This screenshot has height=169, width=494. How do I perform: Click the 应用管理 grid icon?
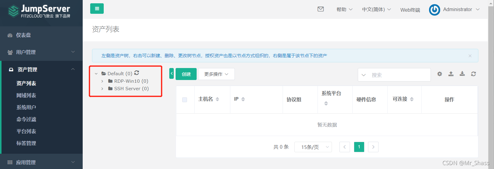10,162
